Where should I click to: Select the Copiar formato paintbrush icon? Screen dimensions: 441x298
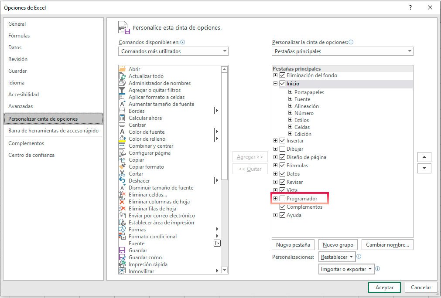[x=122, y=167]
